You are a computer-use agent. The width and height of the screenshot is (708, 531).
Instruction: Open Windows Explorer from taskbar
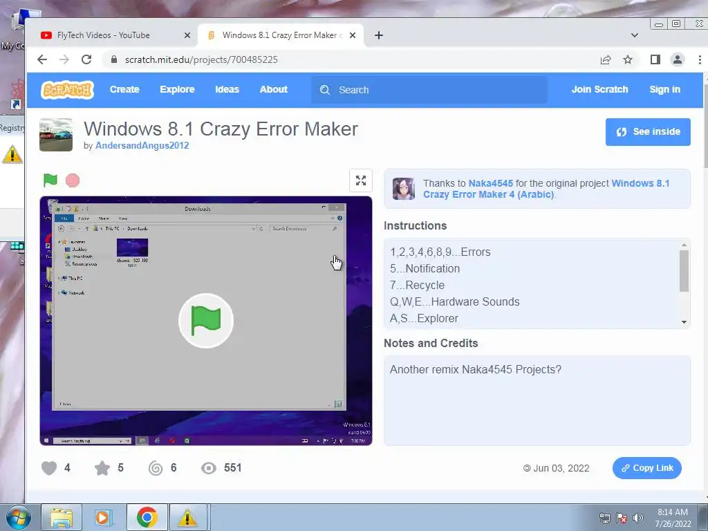point(62,517)
